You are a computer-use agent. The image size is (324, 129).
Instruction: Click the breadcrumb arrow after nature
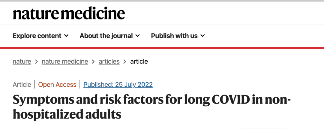36,62
